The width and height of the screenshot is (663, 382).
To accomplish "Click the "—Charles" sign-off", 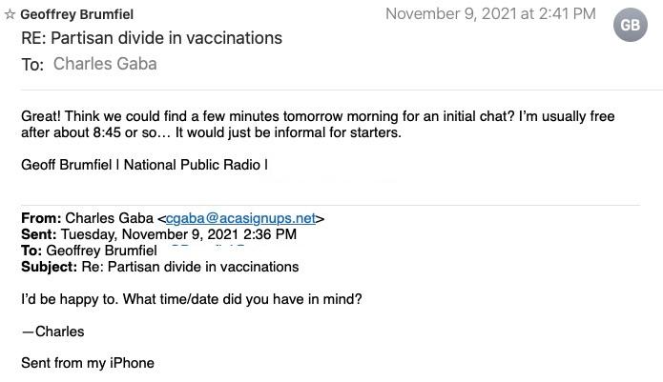I will [x=52, y=332].
